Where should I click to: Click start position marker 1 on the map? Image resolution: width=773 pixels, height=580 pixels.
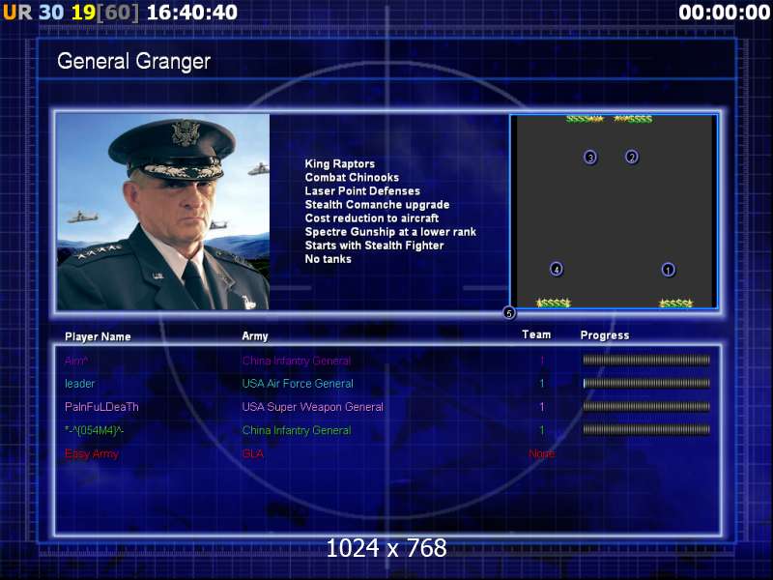(x=668, y=270)
